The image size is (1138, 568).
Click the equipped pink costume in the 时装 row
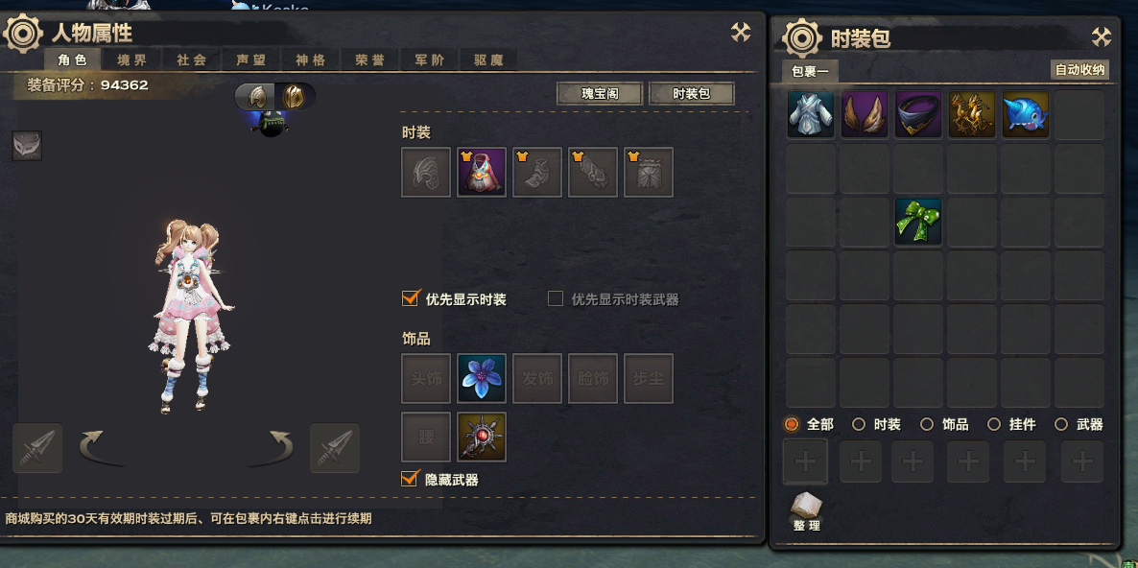[x=482, y=173]
